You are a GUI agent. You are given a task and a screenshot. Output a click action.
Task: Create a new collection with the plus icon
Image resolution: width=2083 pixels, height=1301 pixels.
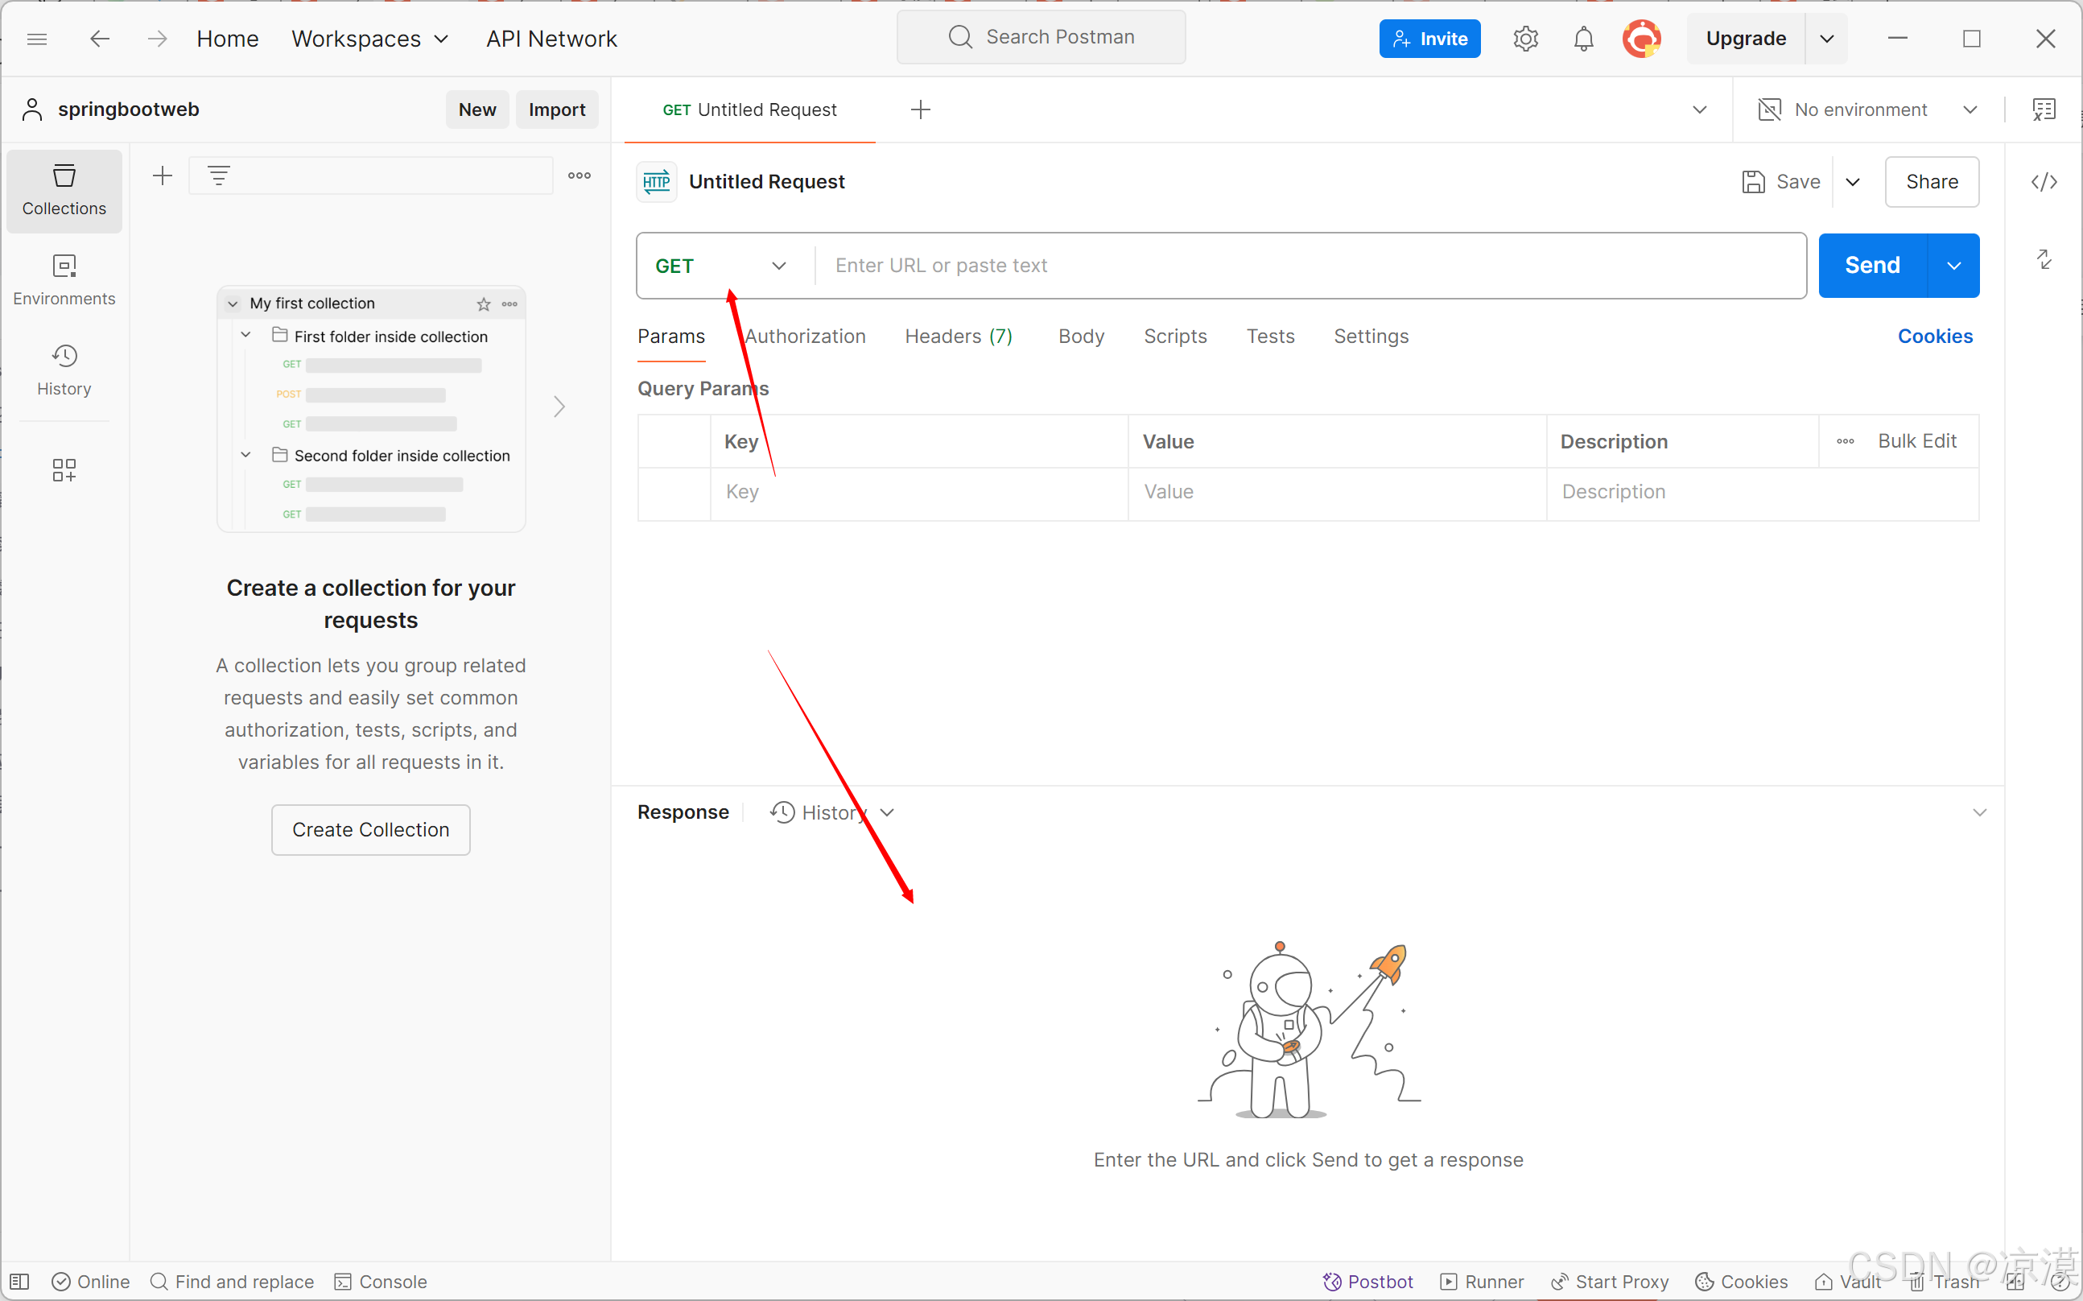pyautogui.click(x=163, y=176)
